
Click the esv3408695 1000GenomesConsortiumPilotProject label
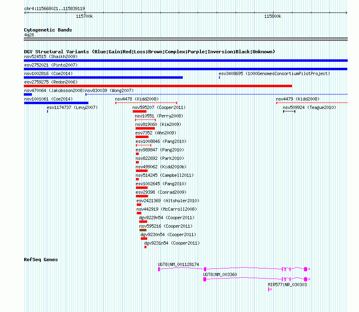click(x=274, y=73)
